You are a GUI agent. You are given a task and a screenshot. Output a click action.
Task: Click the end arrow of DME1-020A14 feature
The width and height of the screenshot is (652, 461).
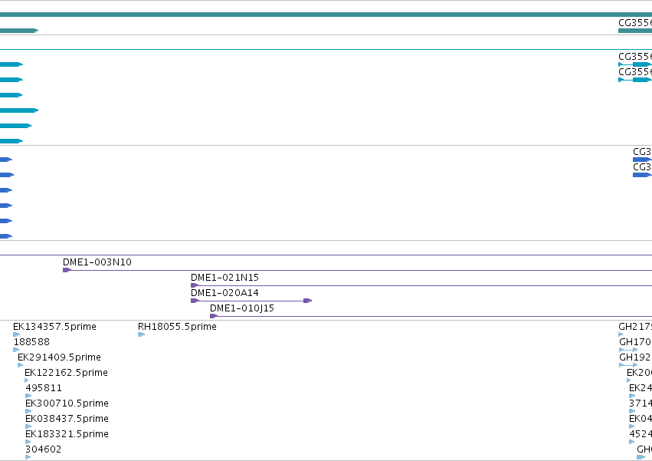click(x=308, y=301)
